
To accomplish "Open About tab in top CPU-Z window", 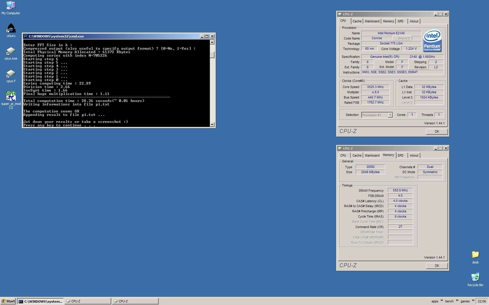I will coord(414,21).
